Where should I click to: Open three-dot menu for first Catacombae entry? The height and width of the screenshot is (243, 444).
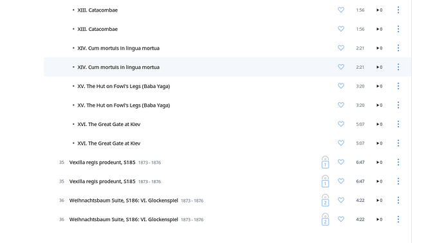[x=398, y=10]
